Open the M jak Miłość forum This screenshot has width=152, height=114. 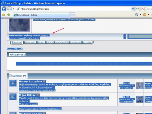(x=27, y=95)
